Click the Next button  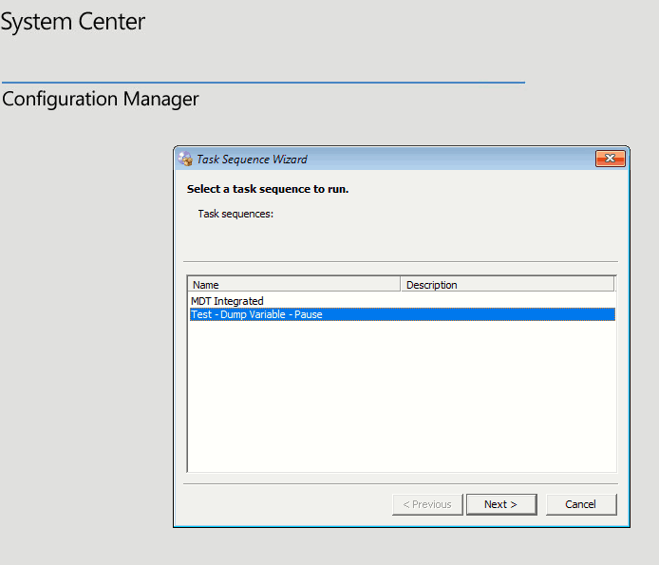click(501, 504)
